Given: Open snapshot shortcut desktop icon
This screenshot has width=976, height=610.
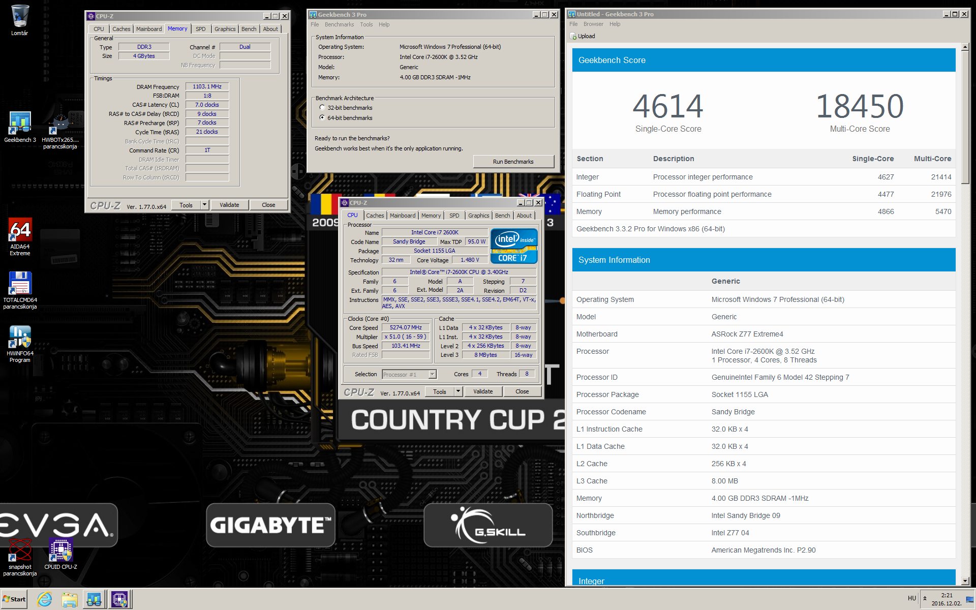Looking at the screenshot, I should click(x=20, y=558).
